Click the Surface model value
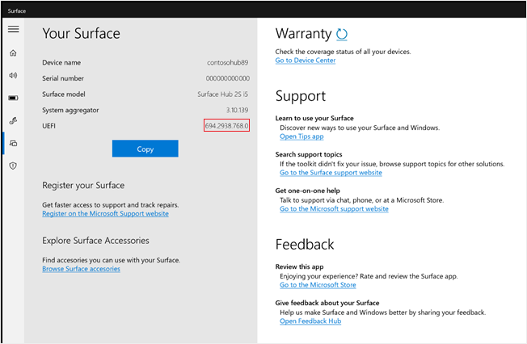 click(223, 94)
